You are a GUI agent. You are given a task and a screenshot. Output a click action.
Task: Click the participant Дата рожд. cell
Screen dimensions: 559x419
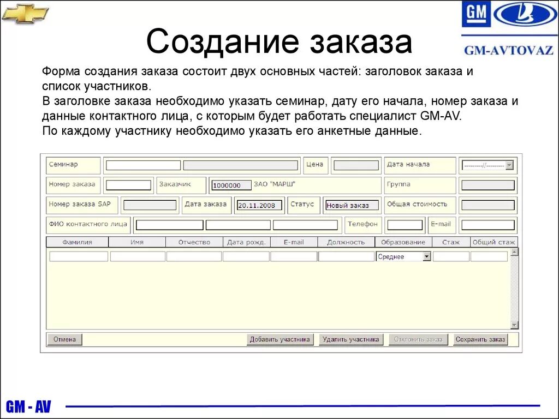pyautogui.click(x=246, y=256)
